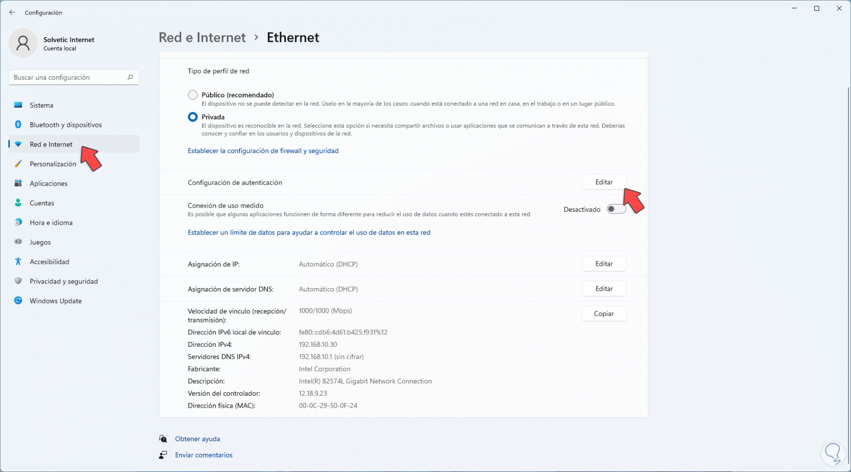Viewport: 851px width, 472px height.
Task: Select the Público (recomendado) radio button
Action: 193,95
